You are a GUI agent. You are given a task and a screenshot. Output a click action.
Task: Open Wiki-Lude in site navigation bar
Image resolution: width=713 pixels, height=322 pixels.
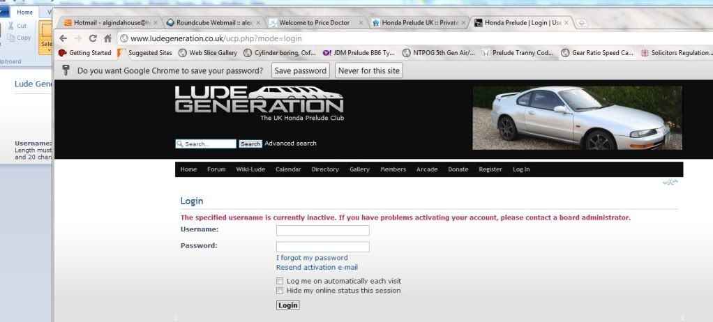coord(250,169)
